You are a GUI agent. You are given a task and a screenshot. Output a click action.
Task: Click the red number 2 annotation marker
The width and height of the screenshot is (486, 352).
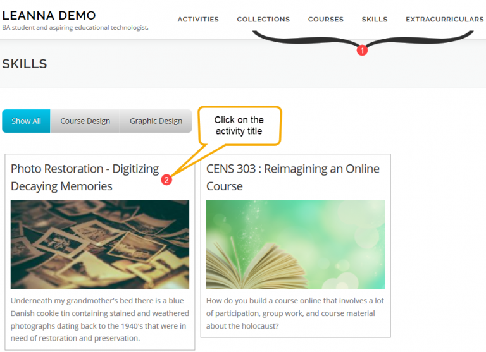click(x=166, y=180)
